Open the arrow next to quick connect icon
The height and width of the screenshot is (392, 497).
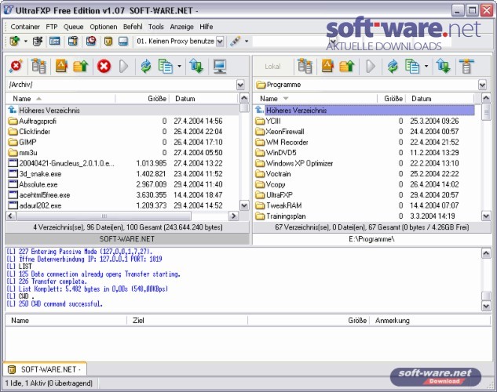tap(247, 41)
